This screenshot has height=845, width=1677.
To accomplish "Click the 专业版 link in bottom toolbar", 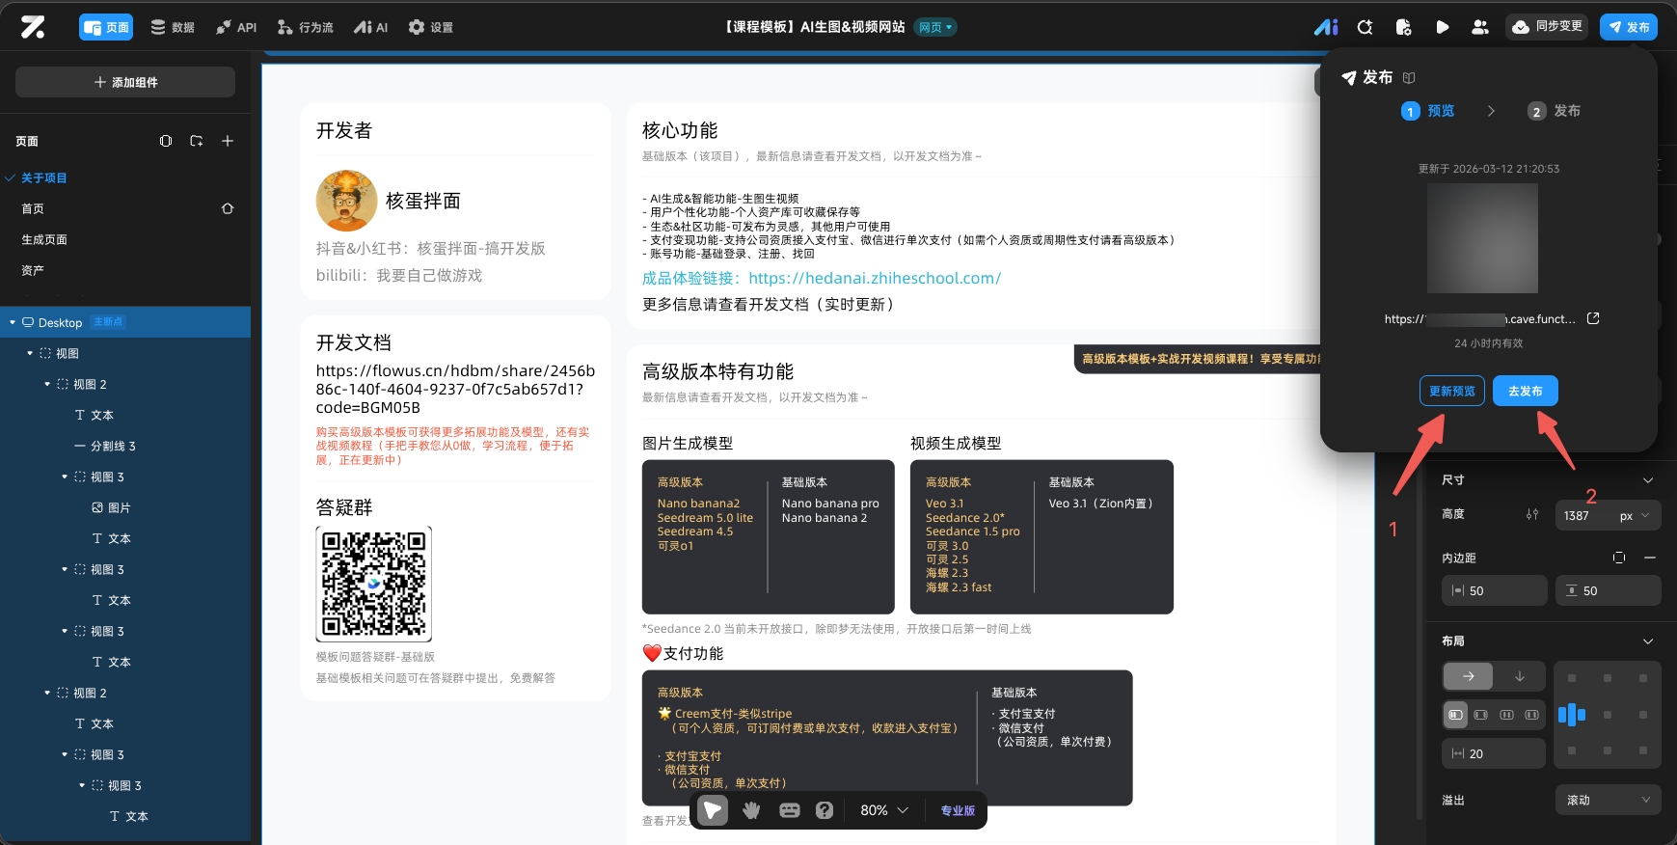I will (x=958, y=810).
